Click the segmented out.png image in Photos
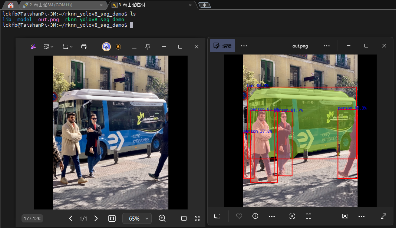 pos(300,131)
